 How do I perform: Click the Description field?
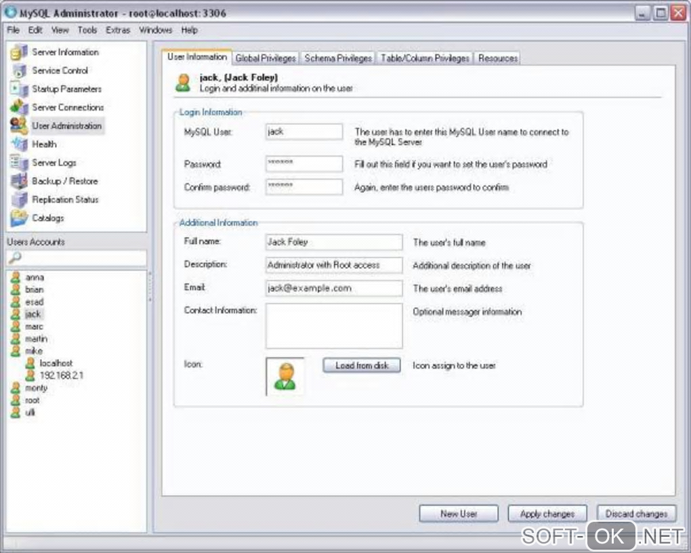pyautogui.click(x=334, y=265)
